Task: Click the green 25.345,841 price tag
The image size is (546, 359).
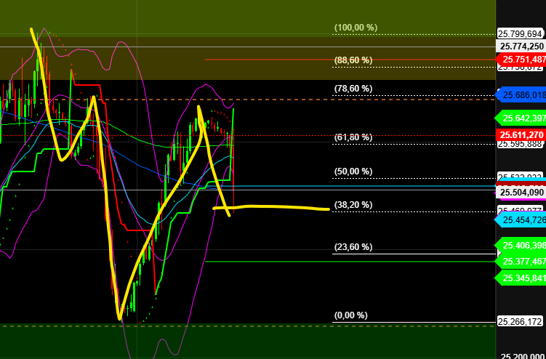Action: click(521, 278)
